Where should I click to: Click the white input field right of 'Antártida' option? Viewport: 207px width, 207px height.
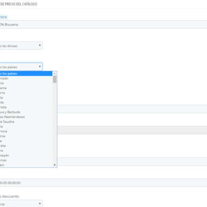click(x=132, y=109)
